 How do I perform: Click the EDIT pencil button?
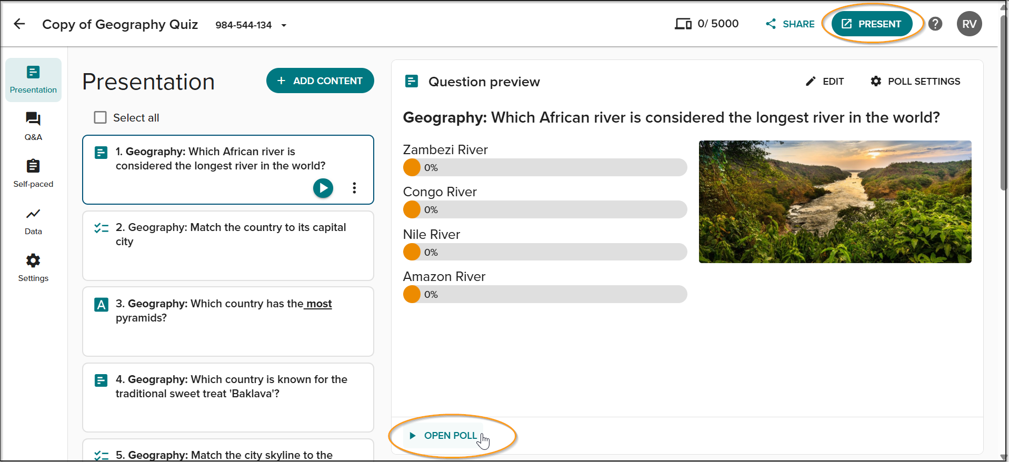click(x=824, y=81)
